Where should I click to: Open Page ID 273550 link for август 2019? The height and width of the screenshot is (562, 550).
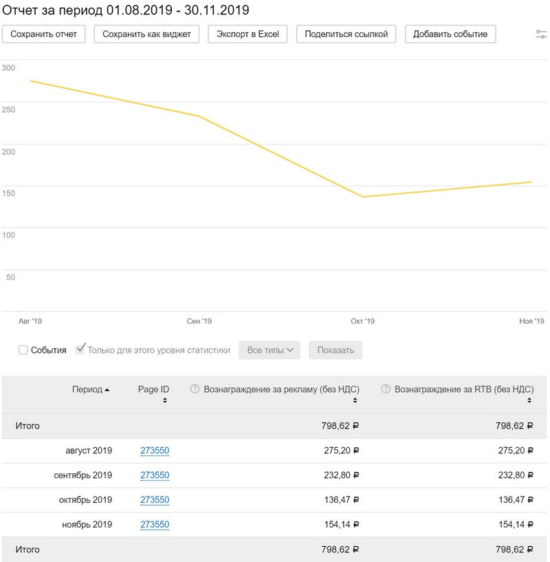pyautogui.click(x=155, y=451)
